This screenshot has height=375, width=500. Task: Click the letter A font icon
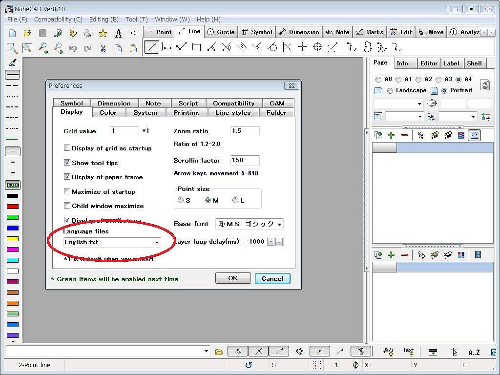[118, 33]
